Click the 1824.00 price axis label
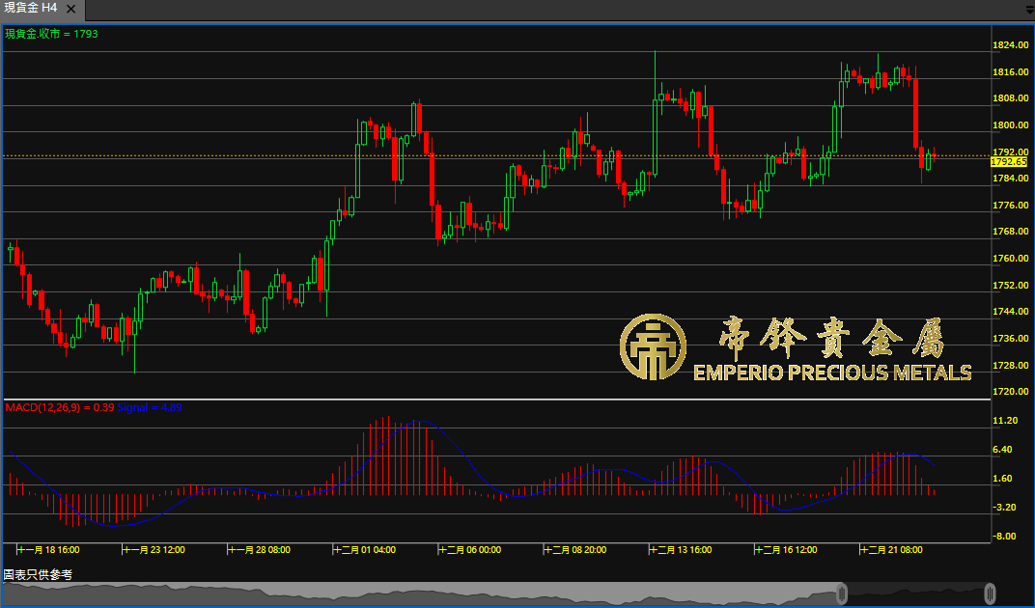 point(1011,45)
